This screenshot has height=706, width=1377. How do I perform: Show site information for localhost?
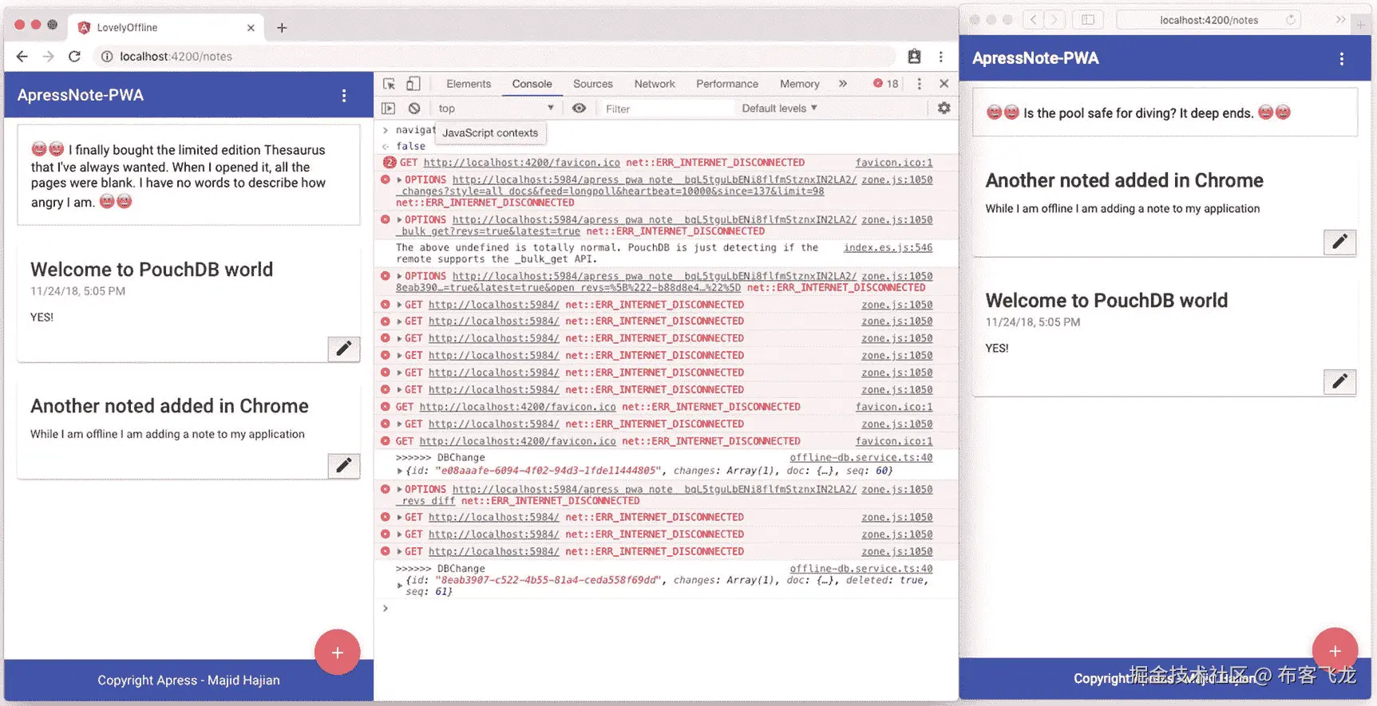107,57
